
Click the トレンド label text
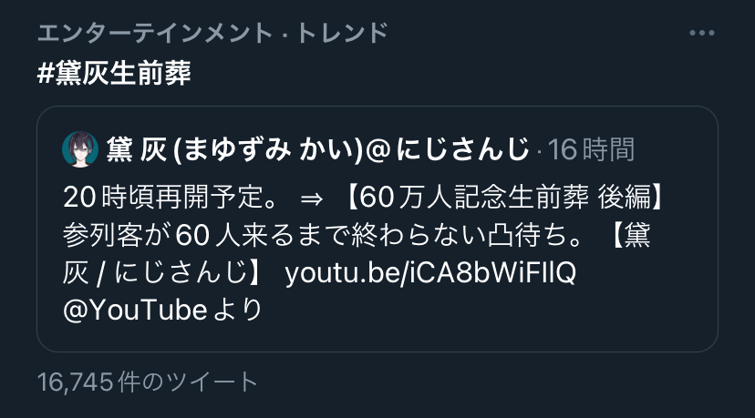342,33
